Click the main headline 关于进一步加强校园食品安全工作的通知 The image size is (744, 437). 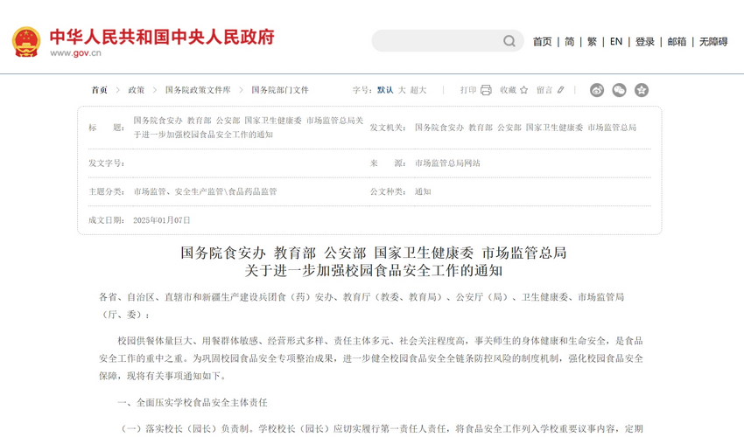click(374, 271)
